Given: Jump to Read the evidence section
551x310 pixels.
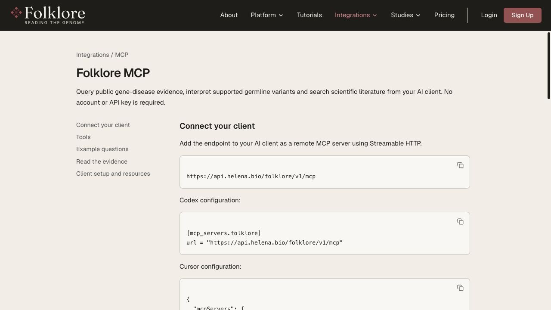Looking at the screenshot, I should pos(102,161).
